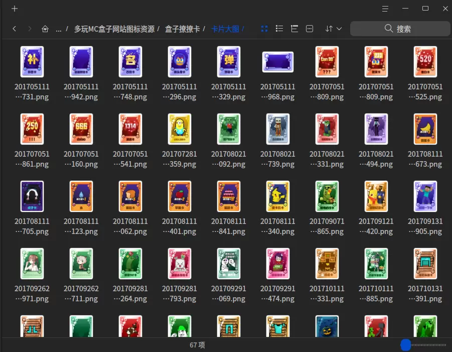Click file name 201709121···420.png
This screenshot has width=452, height=352.
click(376, 226)
